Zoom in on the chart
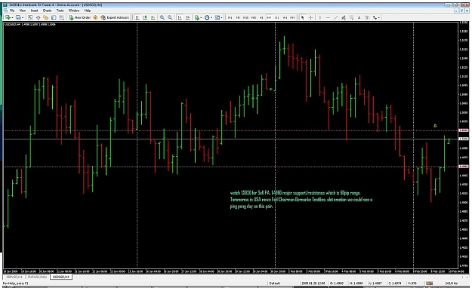 click(x=162, y=18)
